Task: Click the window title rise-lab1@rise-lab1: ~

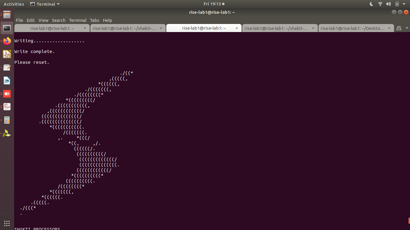Action: click(212, 12)
